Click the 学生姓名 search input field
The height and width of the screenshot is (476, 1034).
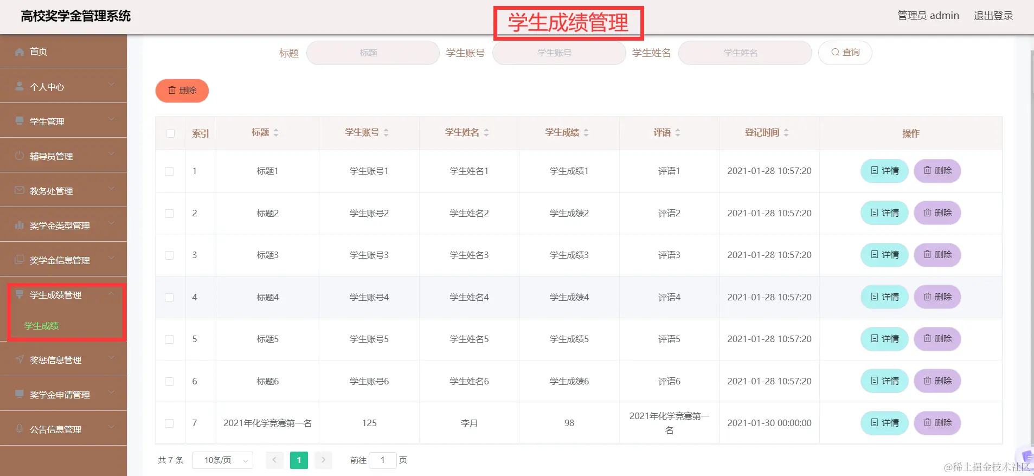click(745, 53)
